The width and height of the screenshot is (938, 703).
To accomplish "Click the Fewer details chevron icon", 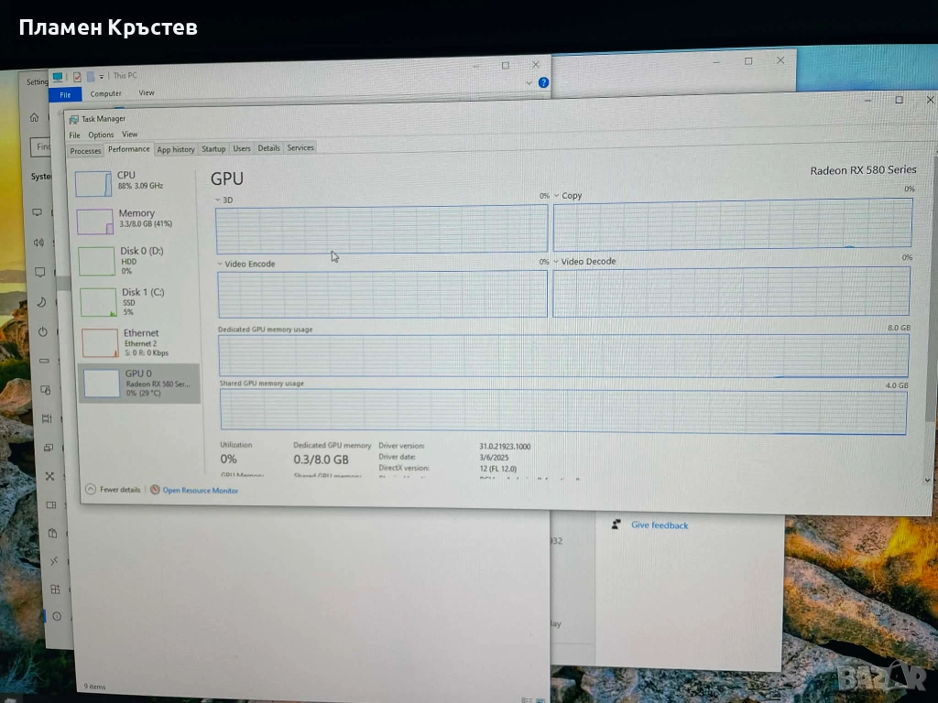I will tap(90, 490).
